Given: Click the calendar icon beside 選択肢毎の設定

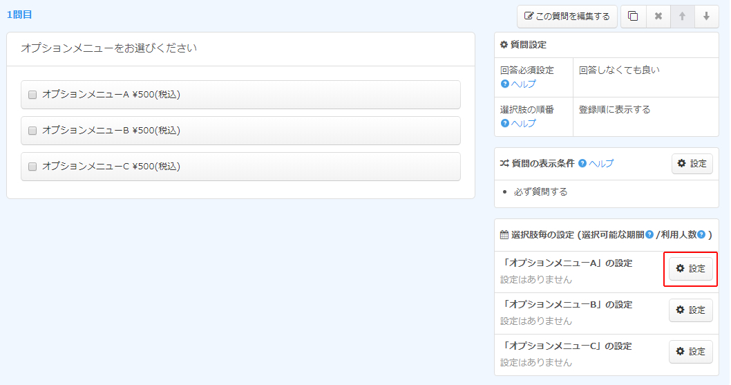Looking at the screenshot, I should [x=504, y=235].
